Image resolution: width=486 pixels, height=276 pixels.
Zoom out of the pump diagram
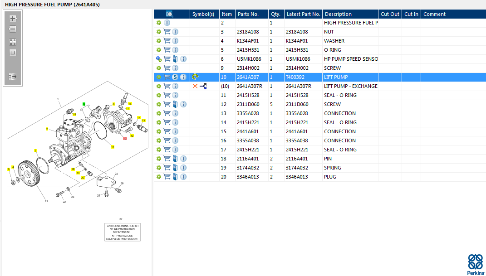[13, 29]
